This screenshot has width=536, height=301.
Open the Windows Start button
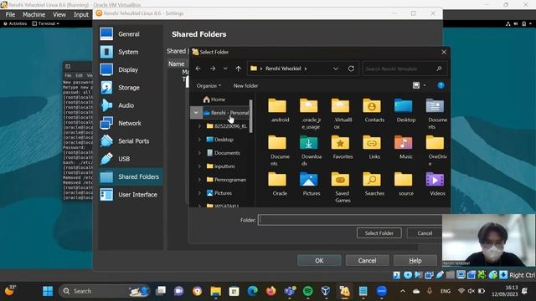[x=48, y=291]
